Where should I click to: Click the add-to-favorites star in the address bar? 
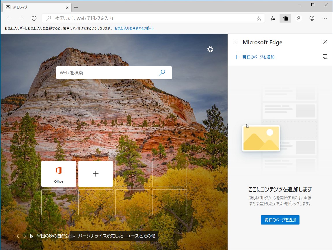point(258,18)
